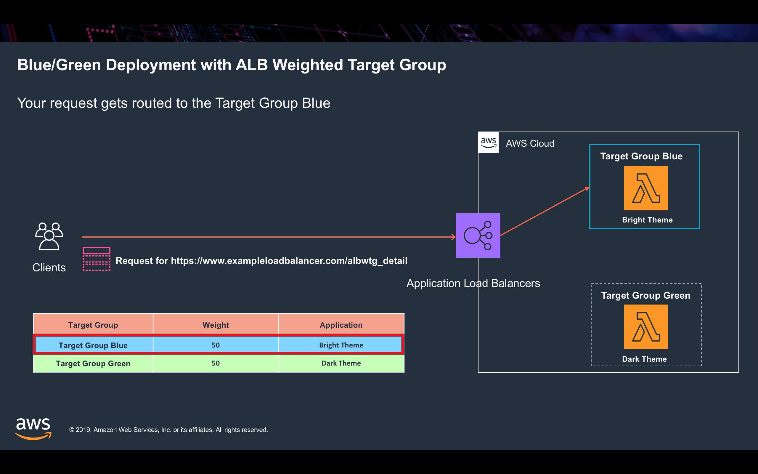Image resolution: width=758 pixels, height=474 pixels.
Task: Click the Weight column header
Action: pos(216,325)
